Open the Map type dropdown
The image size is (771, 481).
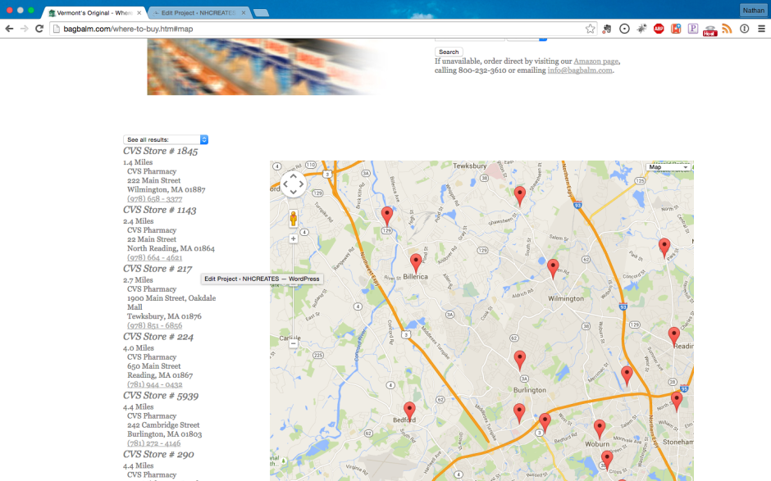[x=668, y=167]
